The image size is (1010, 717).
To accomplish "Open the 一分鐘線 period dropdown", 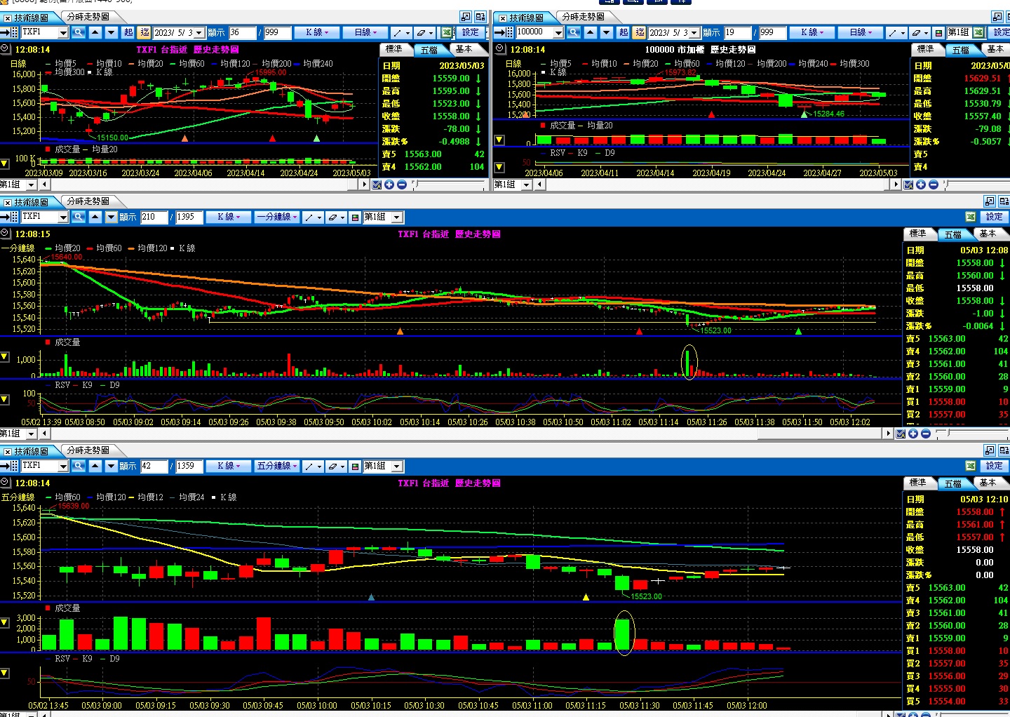I will pos(277,217).
